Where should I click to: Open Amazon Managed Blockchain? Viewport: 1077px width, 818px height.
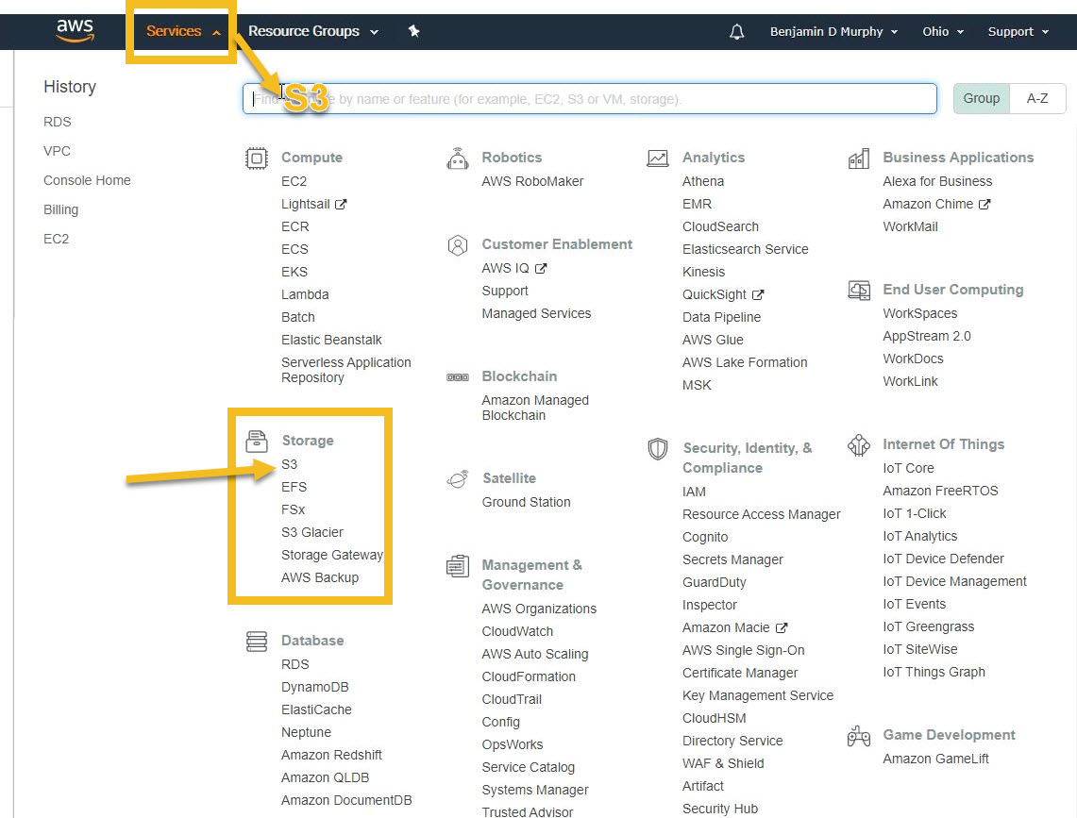click(x=535, y=408)
